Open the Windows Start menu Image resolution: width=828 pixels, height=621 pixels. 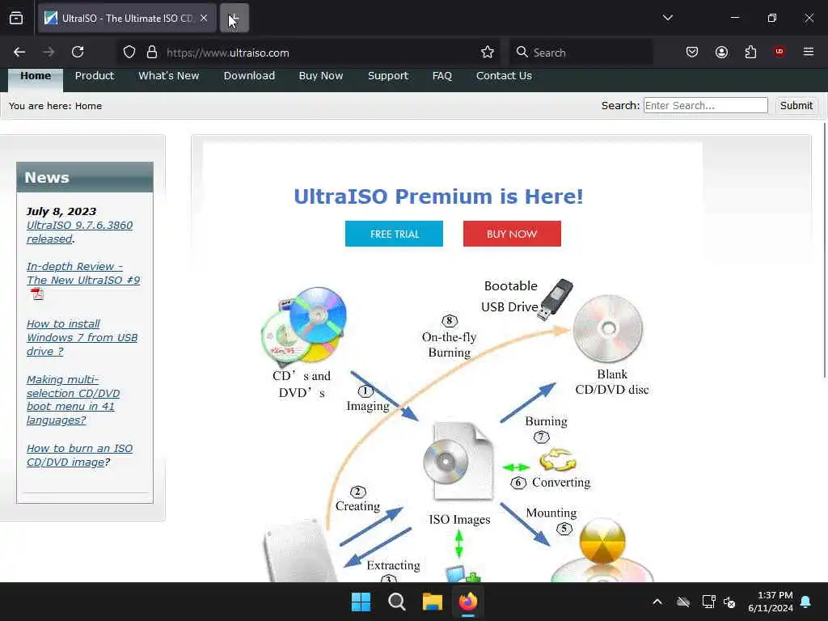361,602
